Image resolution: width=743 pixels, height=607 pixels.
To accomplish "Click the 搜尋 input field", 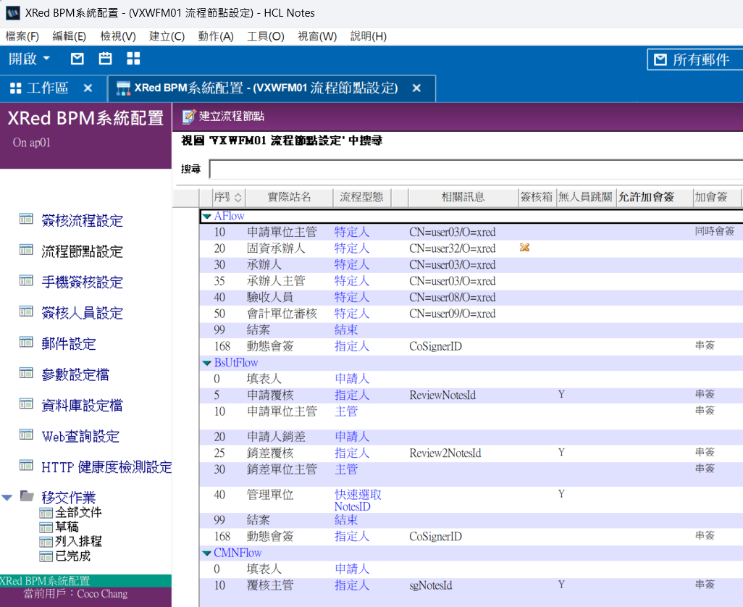I will (x=475, y=169).
